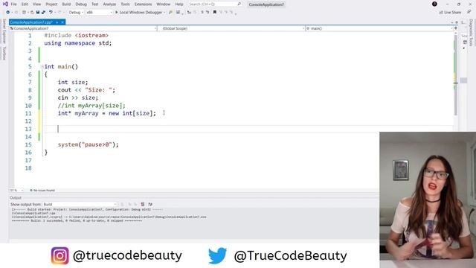Click the account profile avatar icon

pyautogui.click(x=434, y=4)
